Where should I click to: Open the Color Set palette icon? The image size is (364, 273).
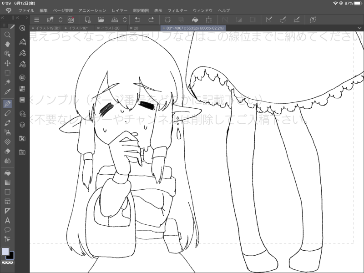[22, 89]
